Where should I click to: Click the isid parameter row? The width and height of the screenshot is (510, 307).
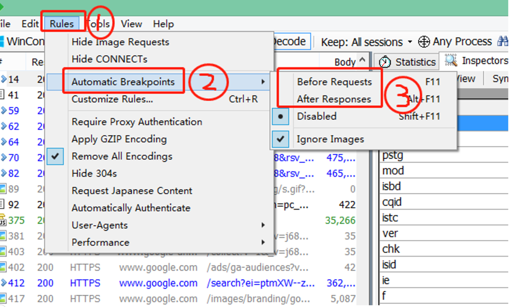click(445, 265)
